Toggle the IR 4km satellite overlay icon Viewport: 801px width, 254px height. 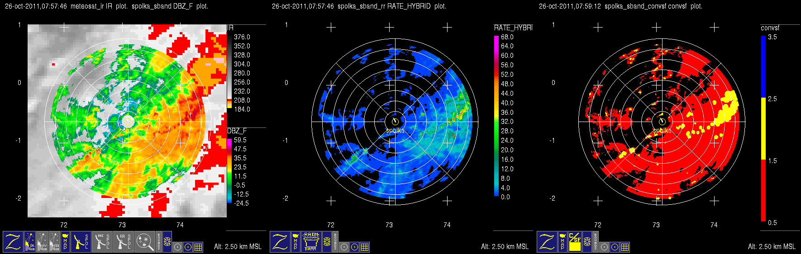[x=30, y=242]
